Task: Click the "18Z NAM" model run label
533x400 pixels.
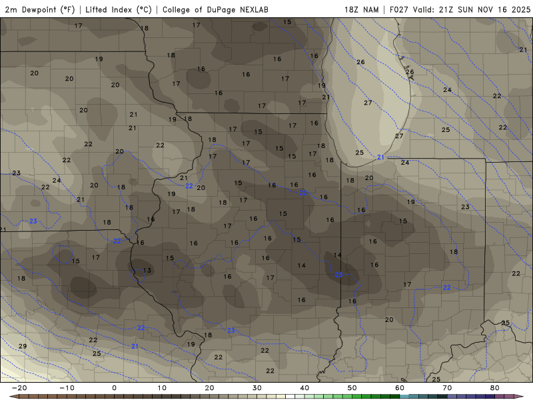Action: point(361,9)
